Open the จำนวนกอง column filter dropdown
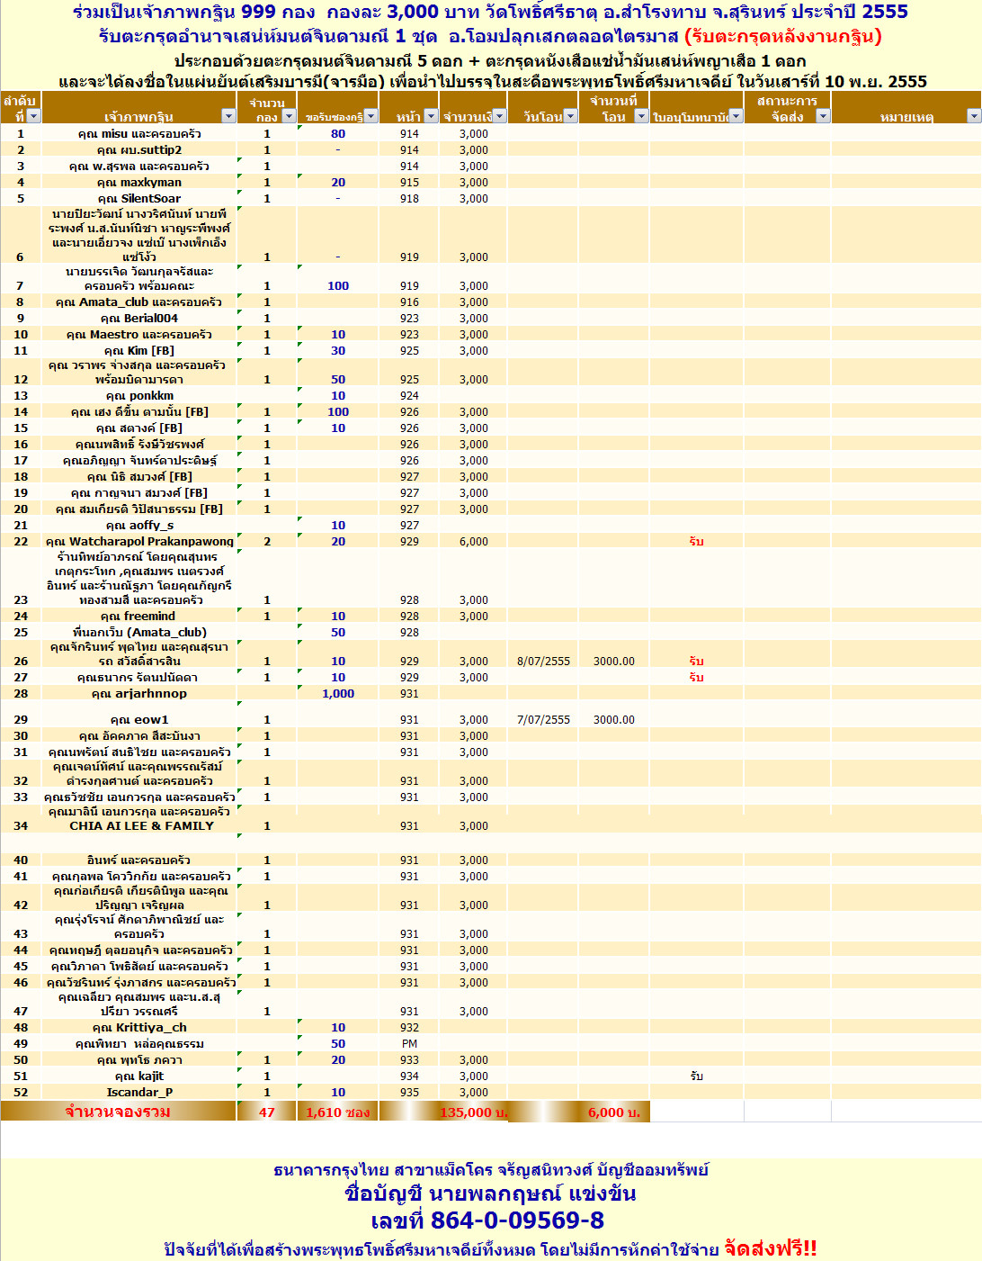982x1261 pixels. click(289, 116)
